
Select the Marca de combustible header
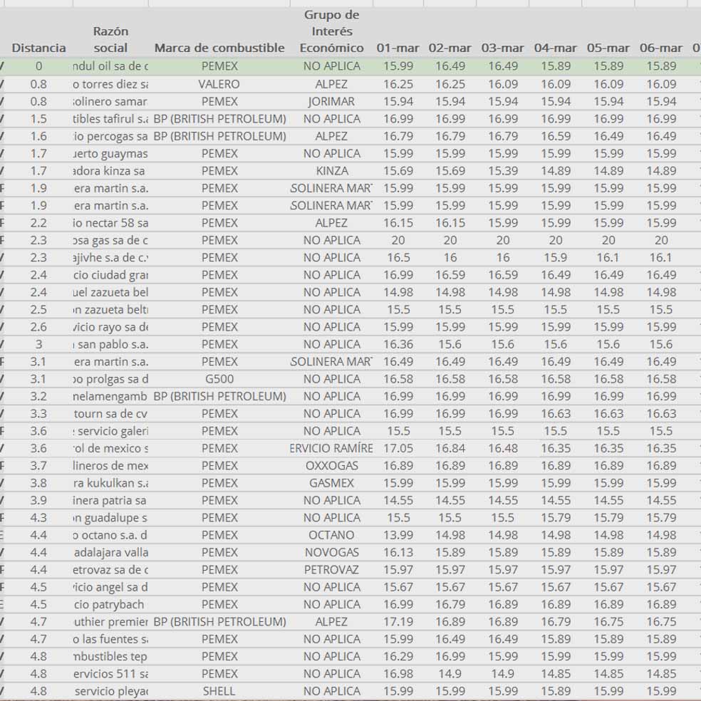(219, 48)
